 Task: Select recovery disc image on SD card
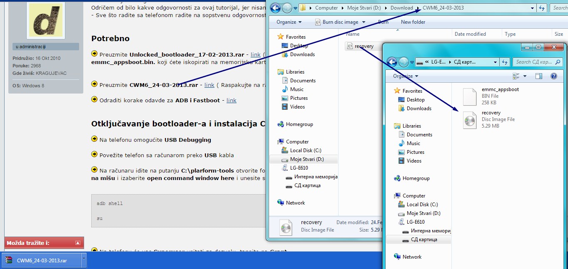489,119
